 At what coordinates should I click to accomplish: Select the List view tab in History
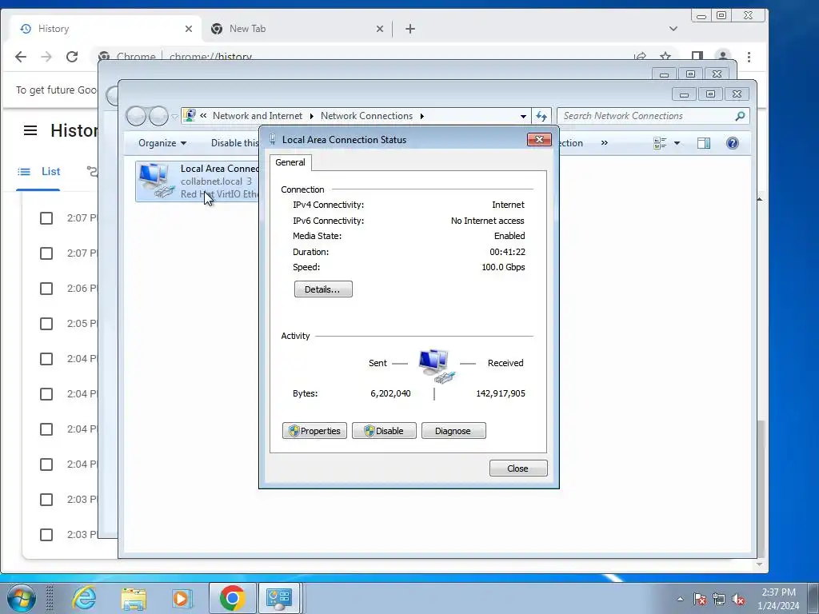38,172
